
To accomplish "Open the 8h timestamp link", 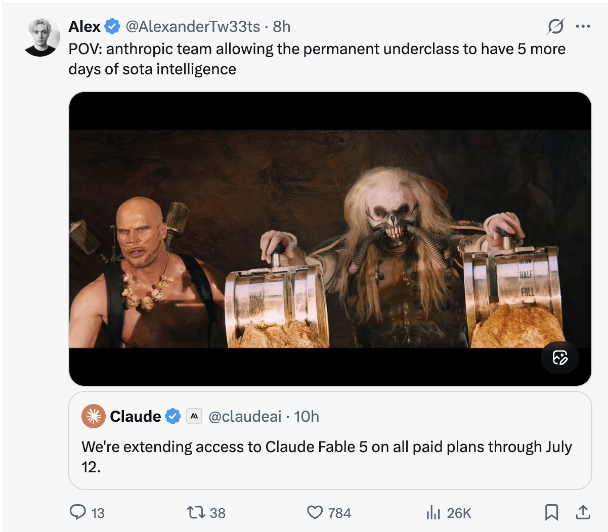I will tap(281, 26).
